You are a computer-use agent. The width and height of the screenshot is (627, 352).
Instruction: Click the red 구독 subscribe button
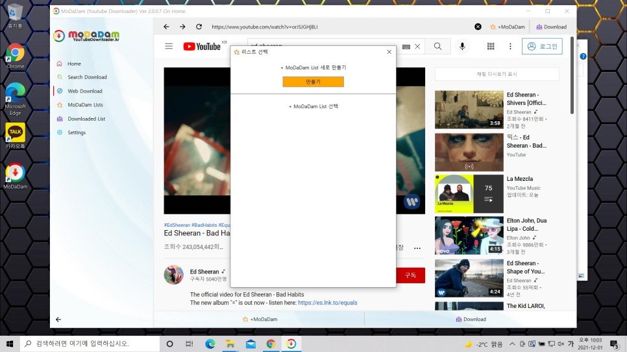pyautogui.click(x=411, y=276)
